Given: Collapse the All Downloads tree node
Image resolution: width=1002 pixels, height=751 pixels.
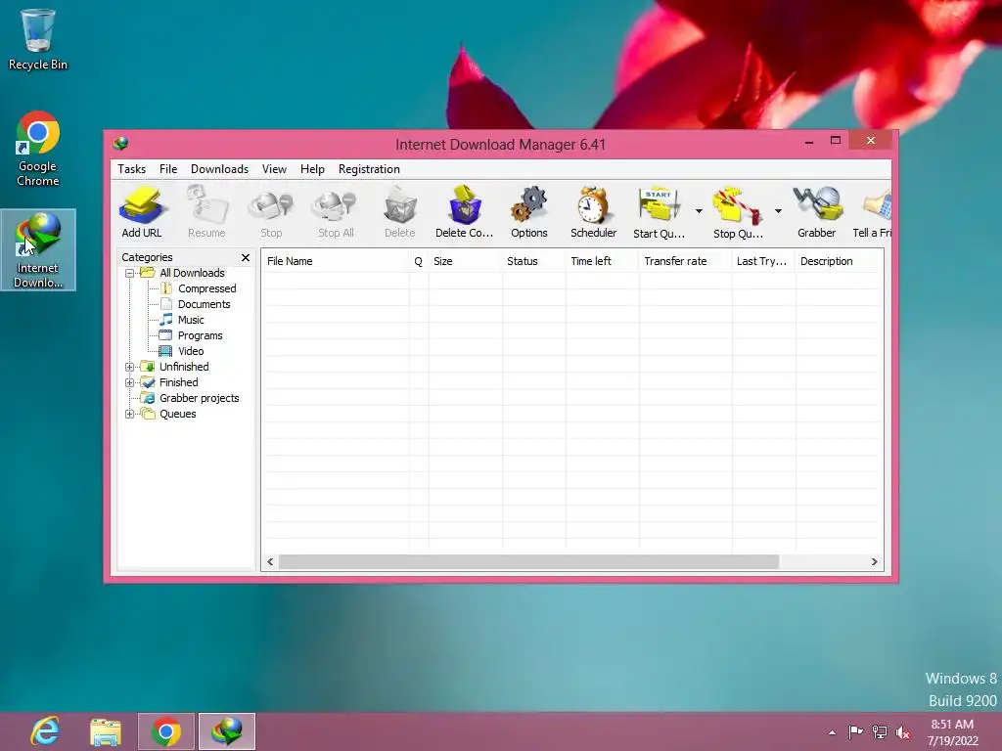Looking at the screenshot, I should [130, 273].
